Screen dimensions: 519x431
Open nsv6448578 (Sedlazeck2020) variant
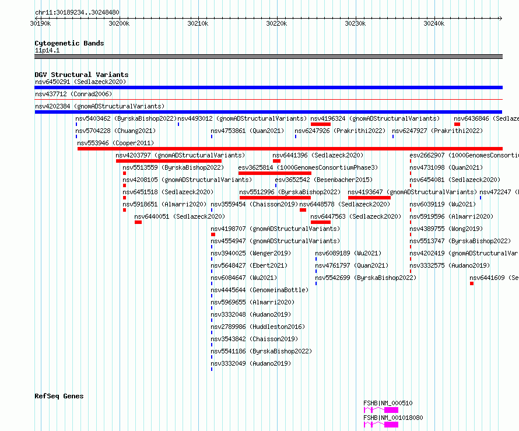tap(345, 204)
